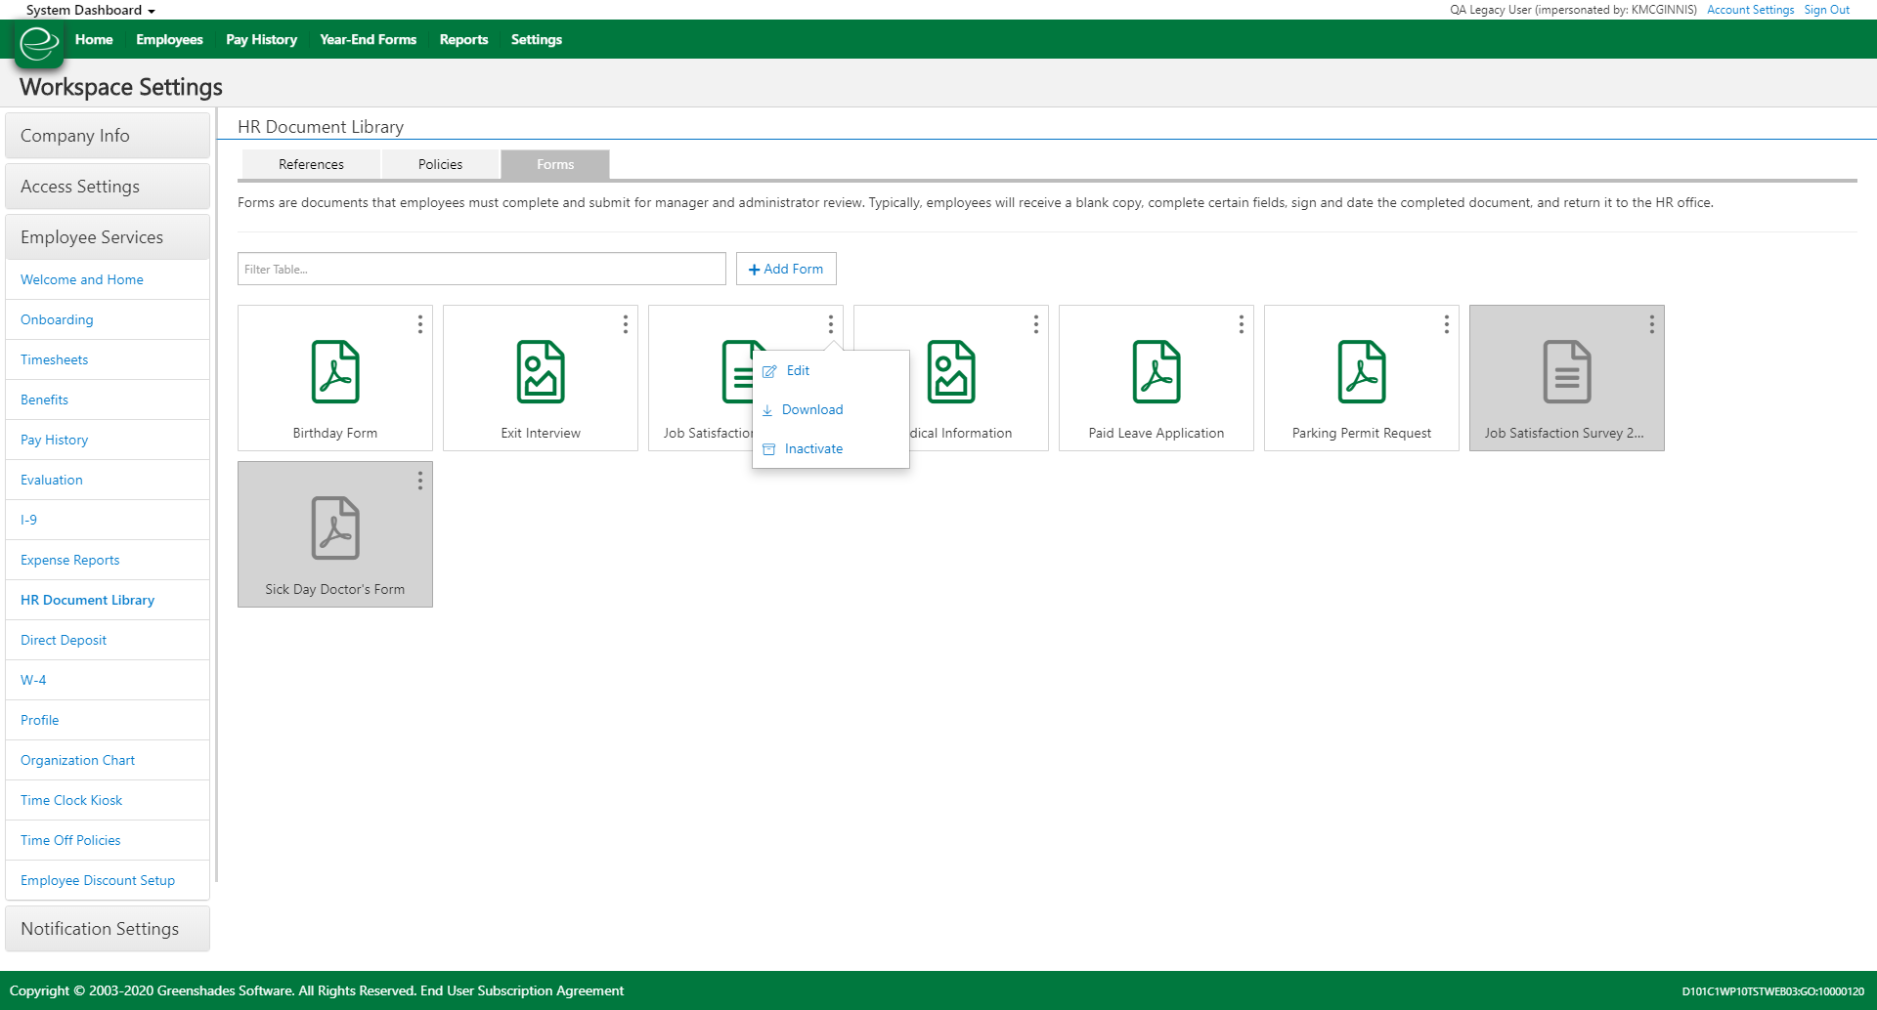This screenshot has width=1877, height=1010.
Task: Open Job Satisfaction Survey 2 kebab menu
Action: 1652,324
